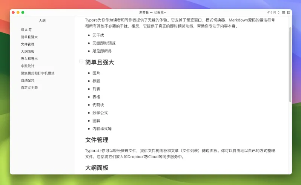Open 自定义主题 outline entry
This screenshot has height=185, width=301.
[x=29, y=88]
